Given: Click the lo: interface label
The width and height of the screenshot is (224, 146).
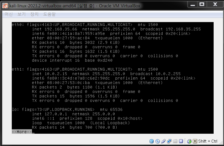Looking at the screenshot, I should pyautogui.click(x=16, y=109).
